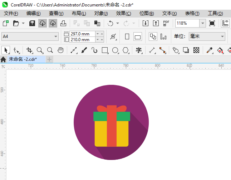This screenshot has width=231, height=180.
Task: Open the 查看(V) menu
Action: (x=56, y=14)
